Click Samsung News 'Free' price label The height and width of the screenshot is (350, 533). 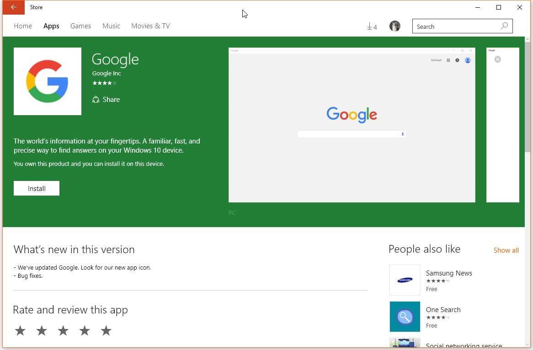coord(432,289)
